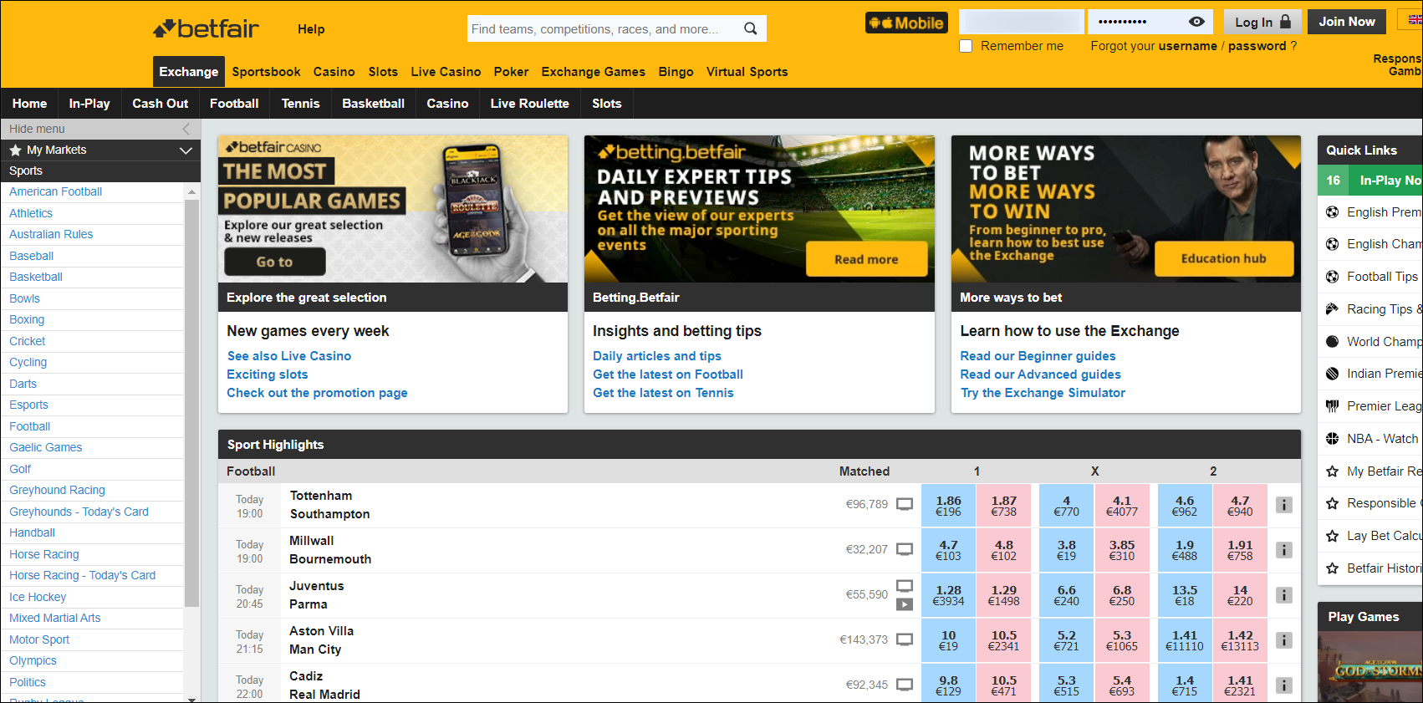The image size is (1423, 703).
Task: Click the password input field
Action: click(x=1137, y=22)
